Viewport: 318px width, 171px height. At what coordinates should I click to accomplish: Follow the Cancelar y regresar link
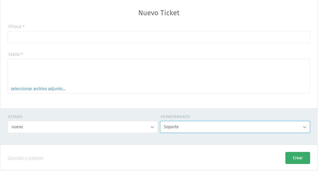click(x=26, y=158)
